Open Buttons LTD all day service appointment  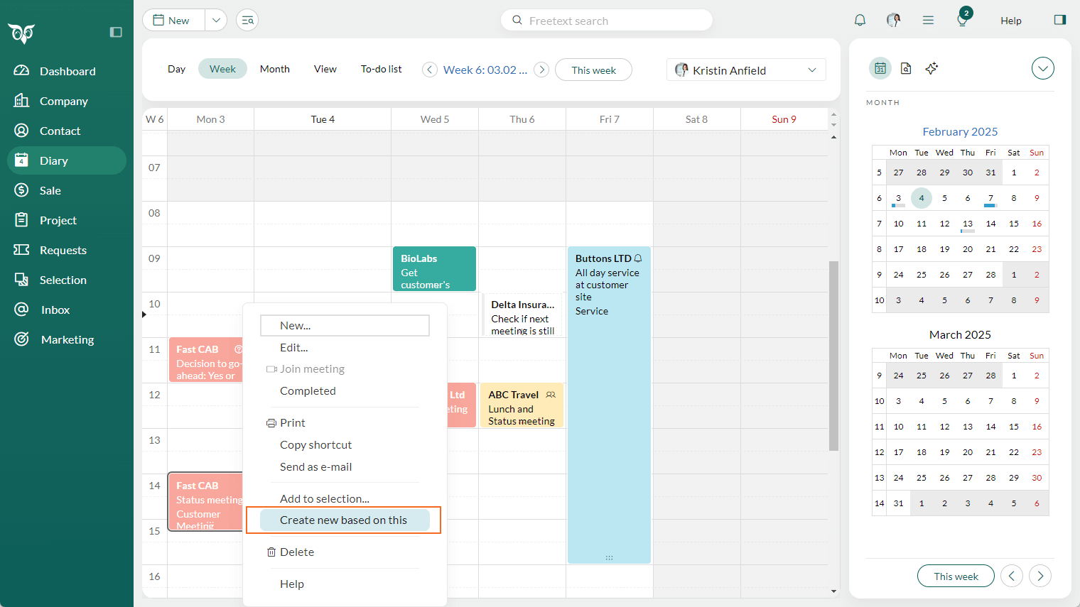coord(609,405)
